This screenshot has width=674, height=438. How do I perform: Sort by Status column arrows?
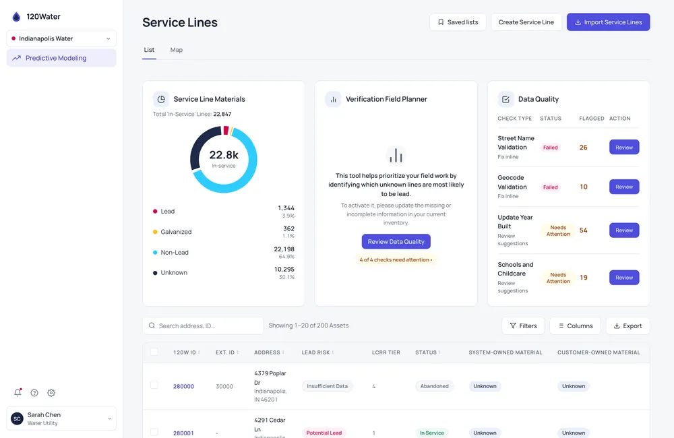pyautogui.click(x=439, y=352)
